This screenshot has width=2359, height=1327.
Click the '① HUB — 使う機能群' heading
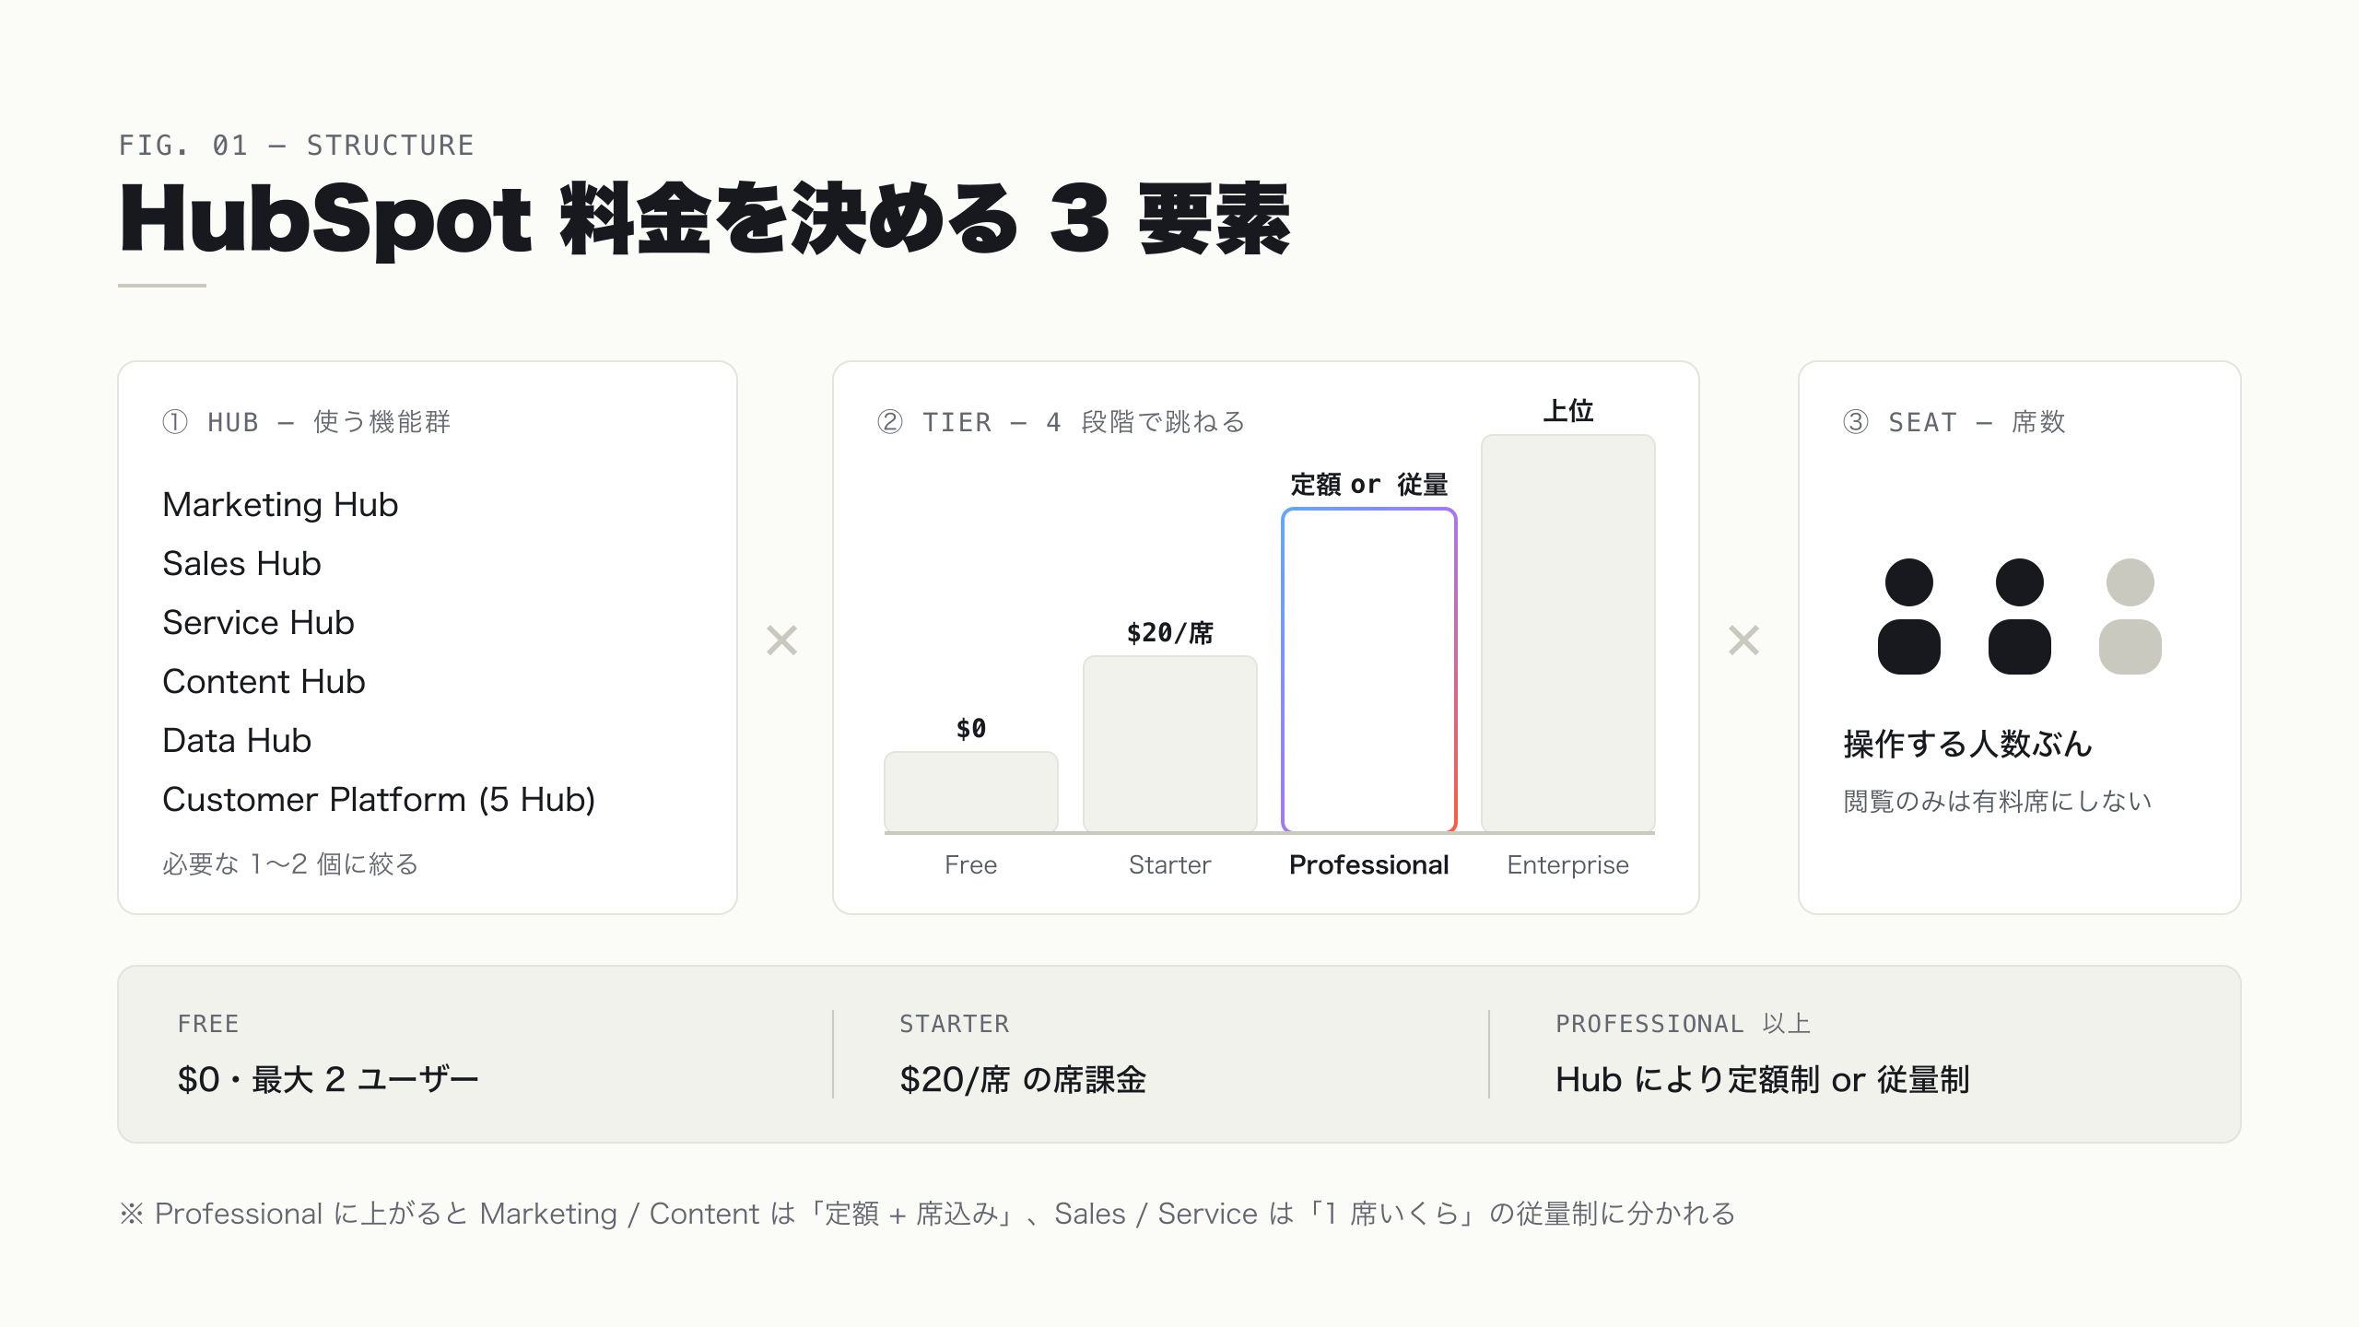(x=307, y=422)
